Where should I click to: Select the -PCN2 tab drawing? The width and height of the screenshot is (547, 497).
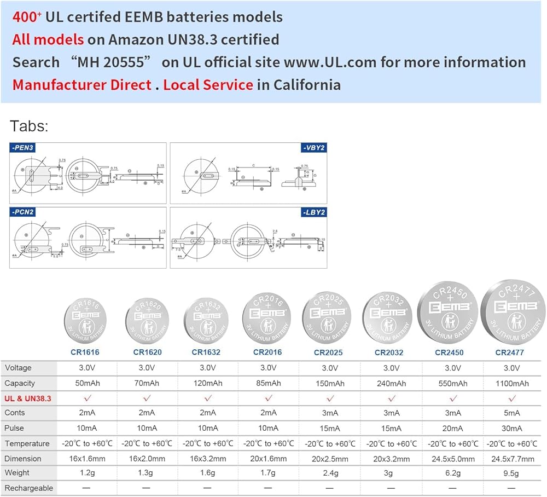point(88,238)
